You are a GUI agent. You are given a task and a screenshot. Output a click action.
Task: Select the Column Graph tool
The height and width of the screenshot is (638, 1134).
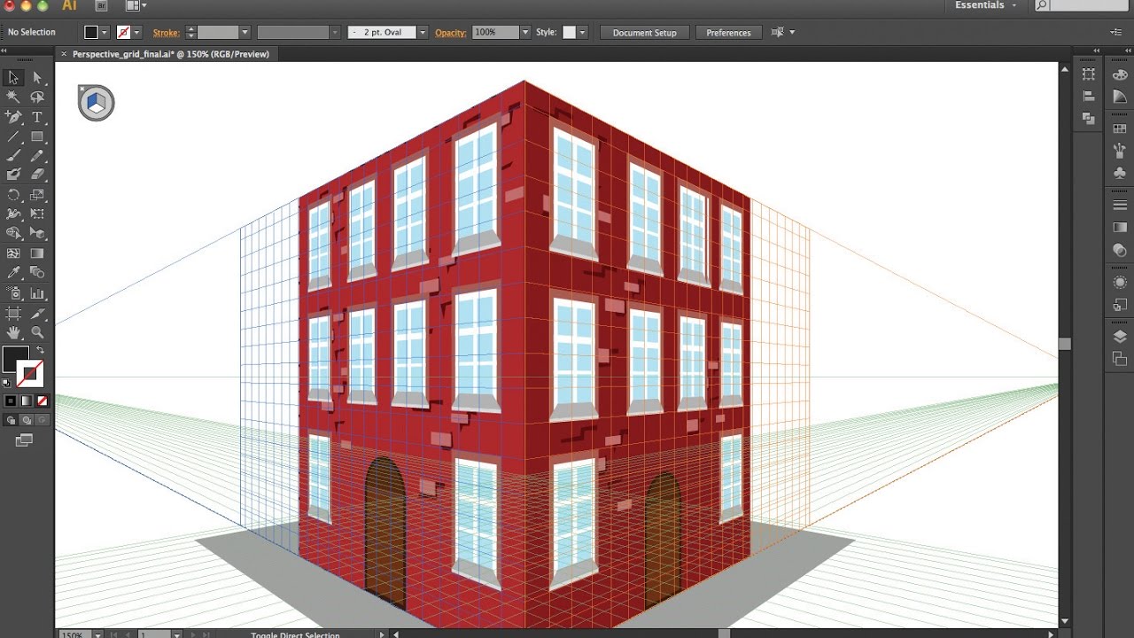coord(37,293)
